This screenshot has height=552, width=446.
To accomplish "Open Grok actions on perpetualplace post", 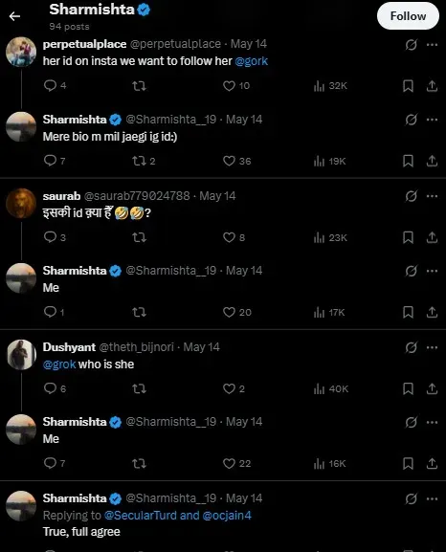I will click(411, 45).
